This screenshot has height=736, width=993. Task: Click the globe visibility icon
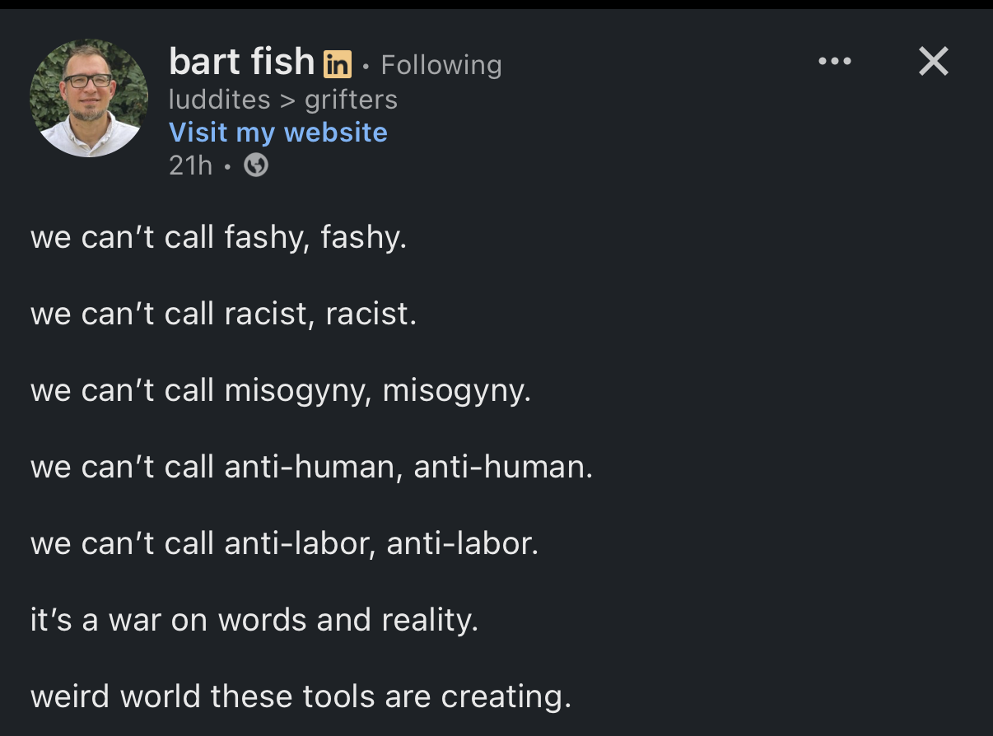[x=256, y=165]
